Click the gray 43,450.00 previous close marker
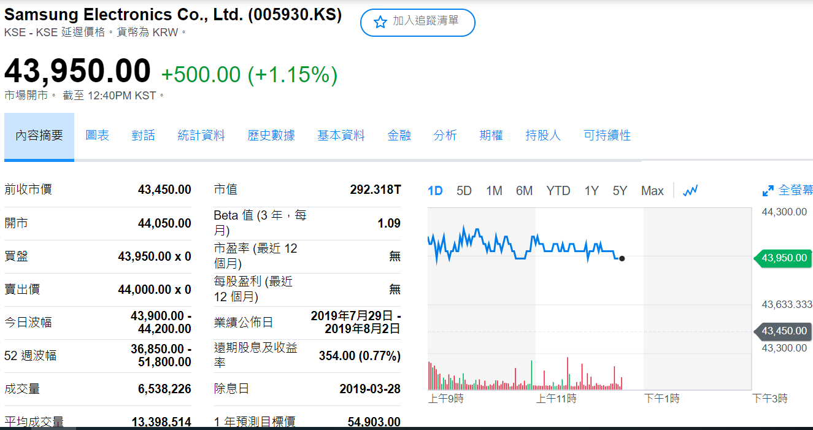The height and width of the screenshot is (430, 813). point(782,331)
